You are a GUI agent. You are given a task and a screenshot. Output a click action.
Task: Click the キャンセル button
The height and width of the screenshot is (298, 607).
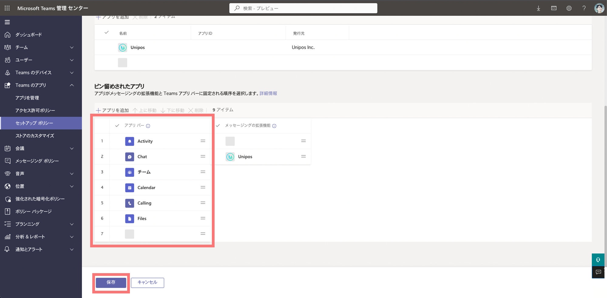point(148,283)
